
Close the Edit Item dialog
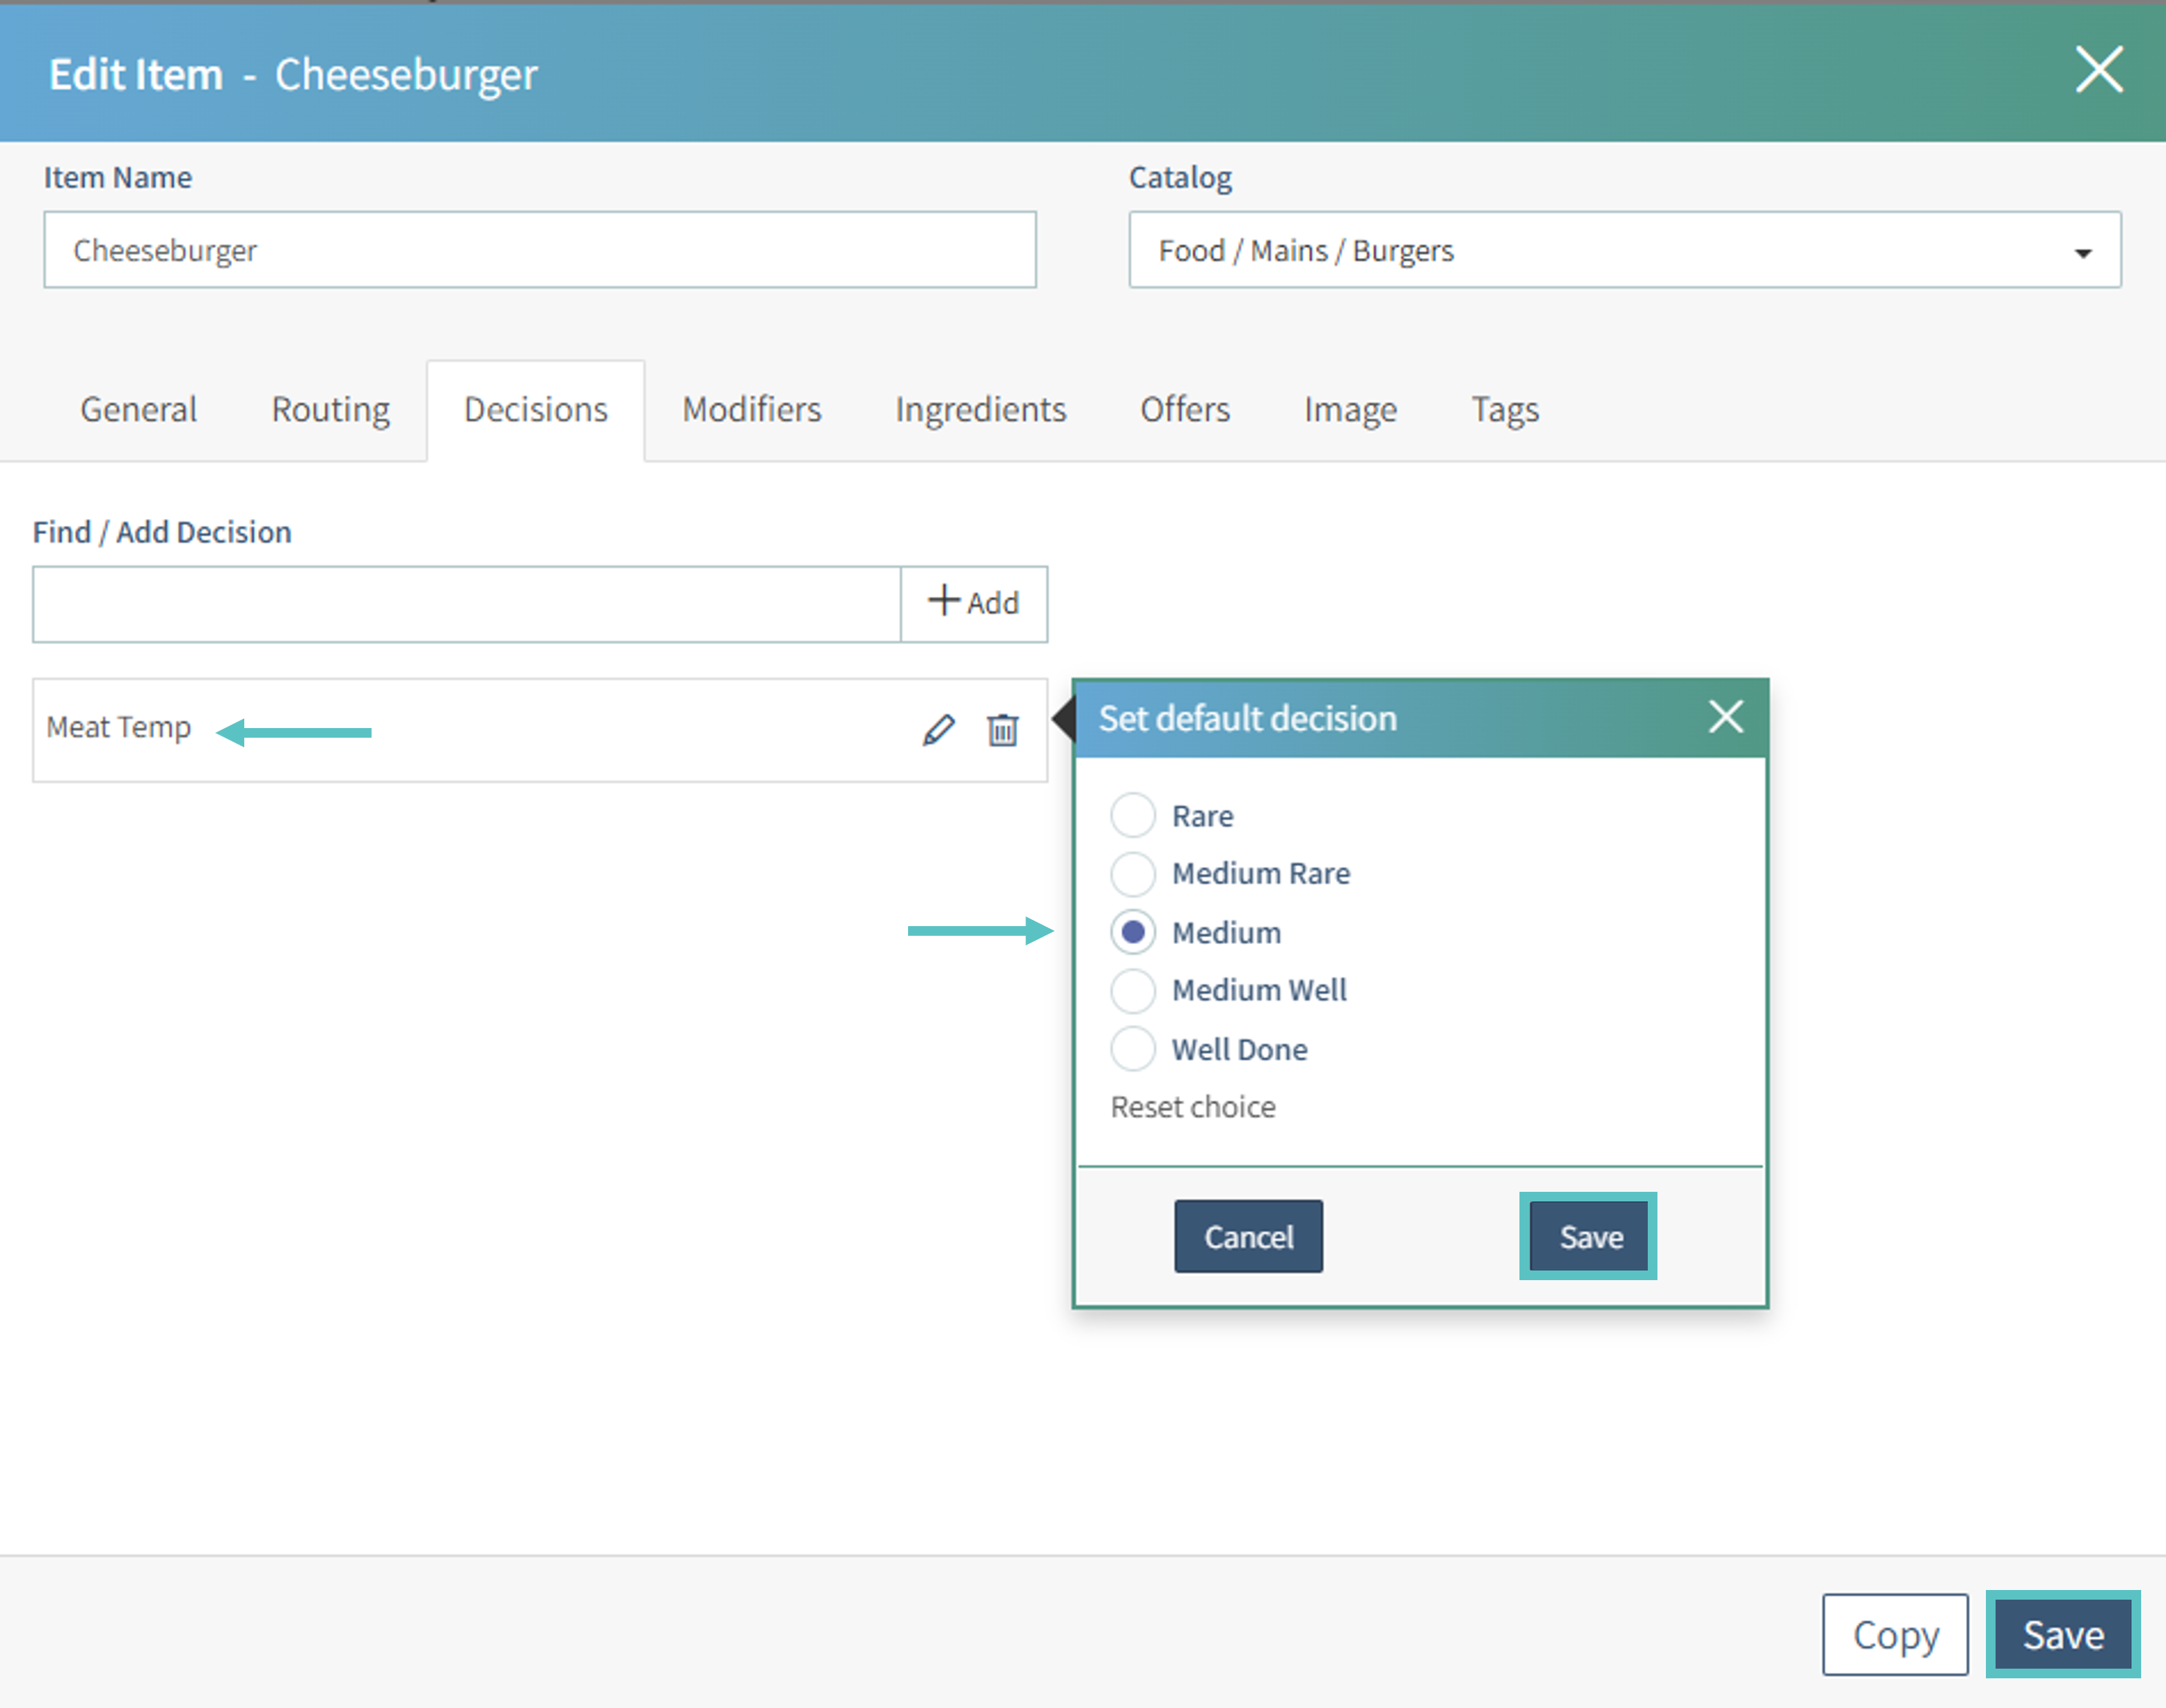coord(2098,70)
